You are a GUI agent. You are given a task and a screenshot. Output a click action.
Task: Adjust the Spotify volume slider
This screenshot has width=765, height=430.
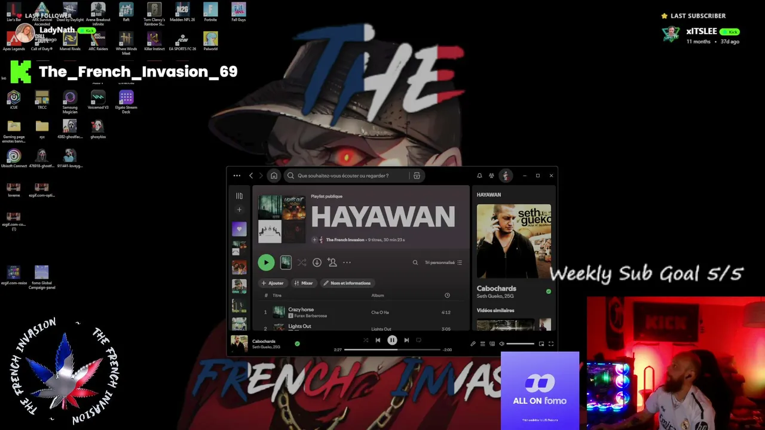click(x=520, y=344)
